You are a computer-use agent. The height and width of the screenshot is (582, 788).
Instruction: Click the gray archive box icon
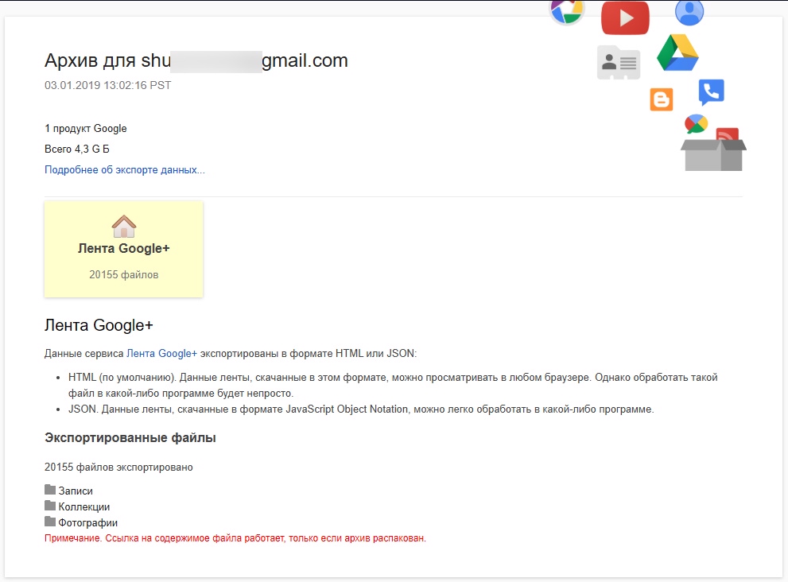pyautogui.click(x=713, y=154)
